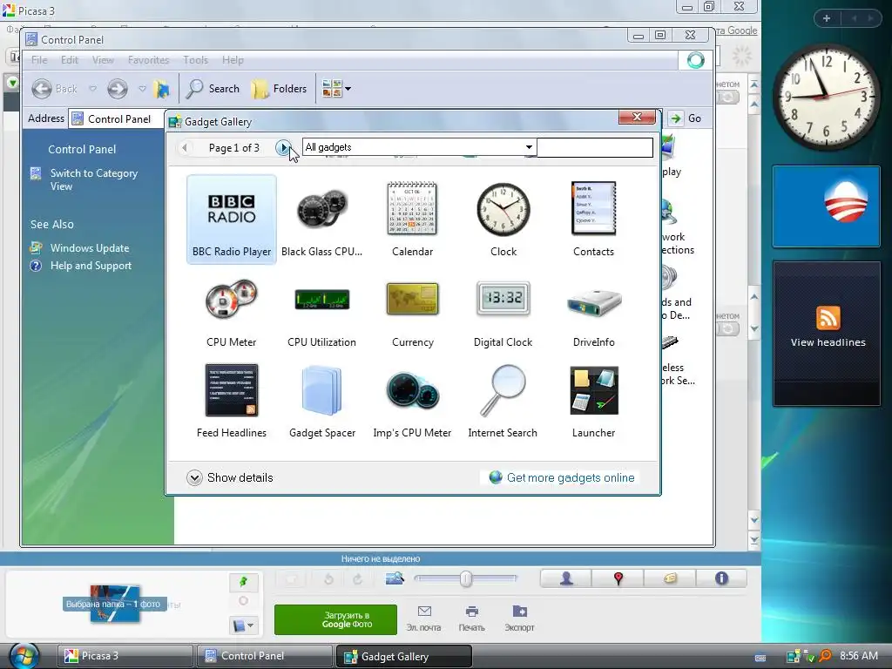892x669 pixels.
Task: Click Picasa properties info button
Action: (x=721, y=578)
